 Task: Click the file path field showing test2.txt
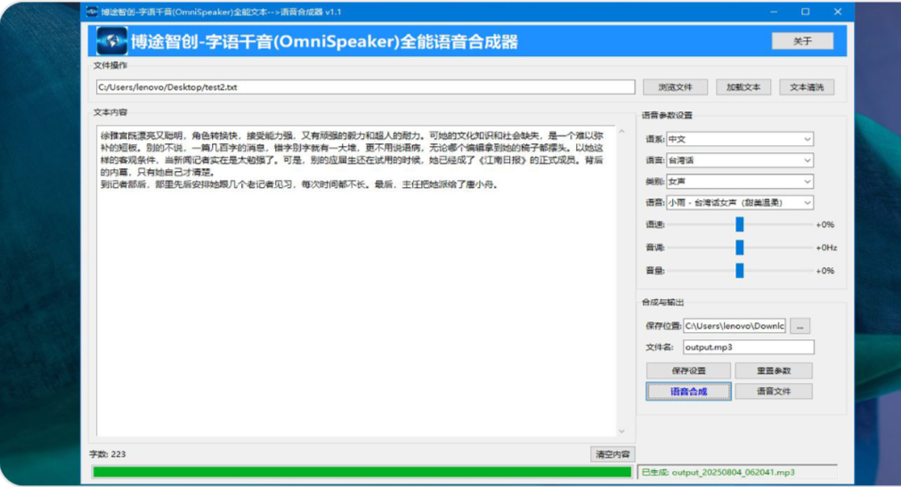coord(365,87)
